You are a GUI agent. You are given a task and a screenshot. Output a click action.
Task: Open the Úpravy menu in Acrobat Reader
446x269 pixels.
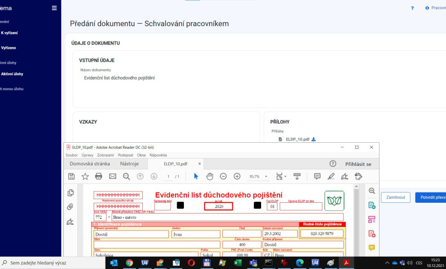pos(88,155)
